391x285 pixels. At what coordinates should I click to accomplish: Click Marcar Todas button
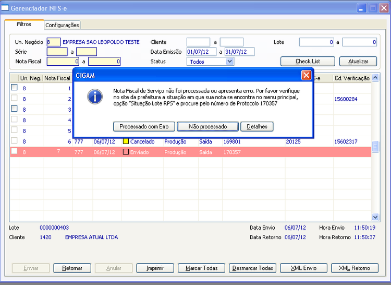tap(201, 268)
